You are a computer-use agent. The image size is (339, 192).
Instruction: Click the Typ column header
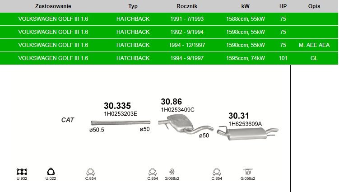tap(133, 6)
